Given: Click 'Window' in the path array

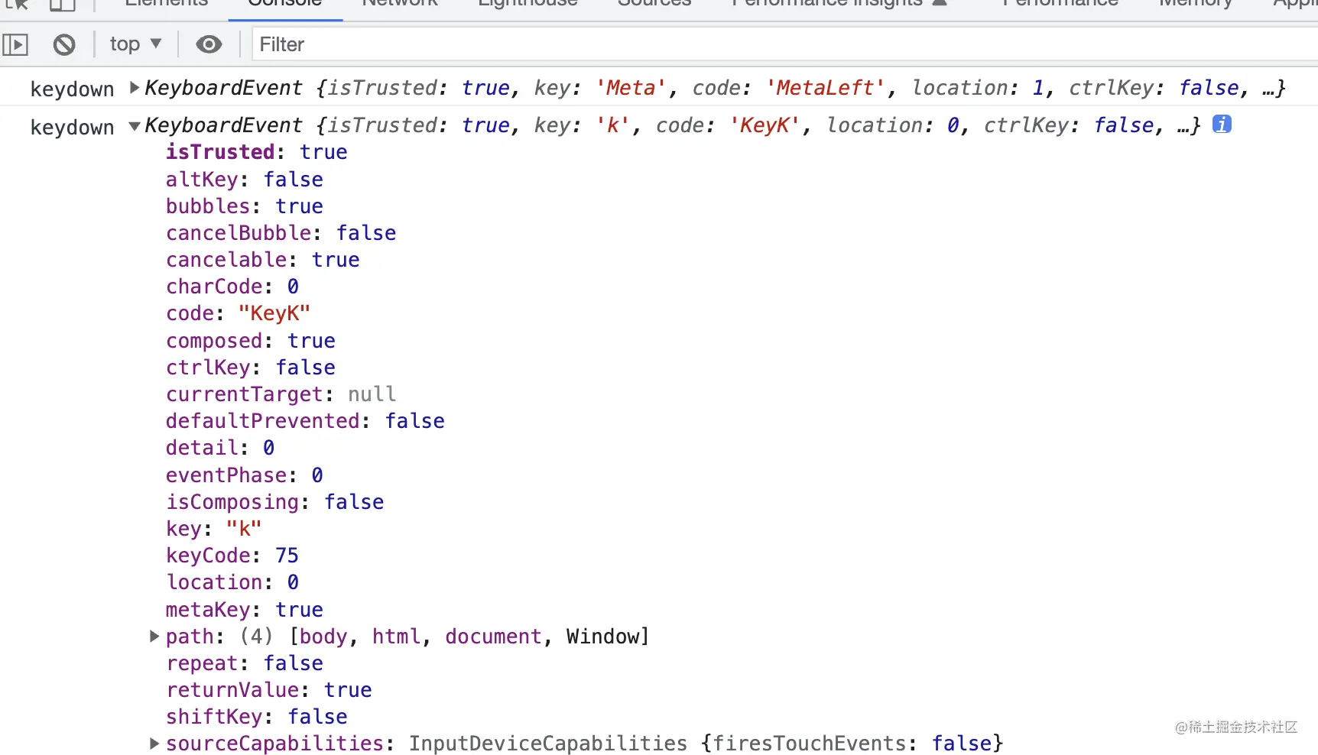Looking at the screenshot, I should click(x=602, y=637).
